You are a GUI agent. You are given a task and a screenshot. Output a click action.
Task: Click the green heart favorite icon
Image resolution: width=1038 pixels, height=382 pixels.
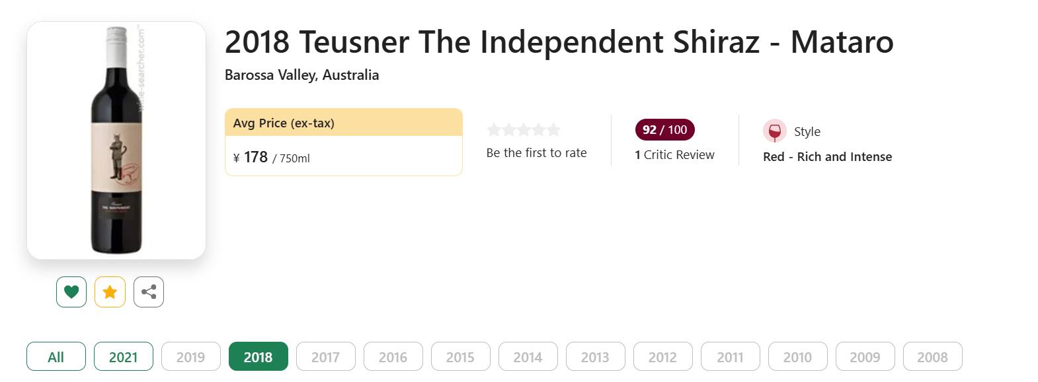pos(71,292)
